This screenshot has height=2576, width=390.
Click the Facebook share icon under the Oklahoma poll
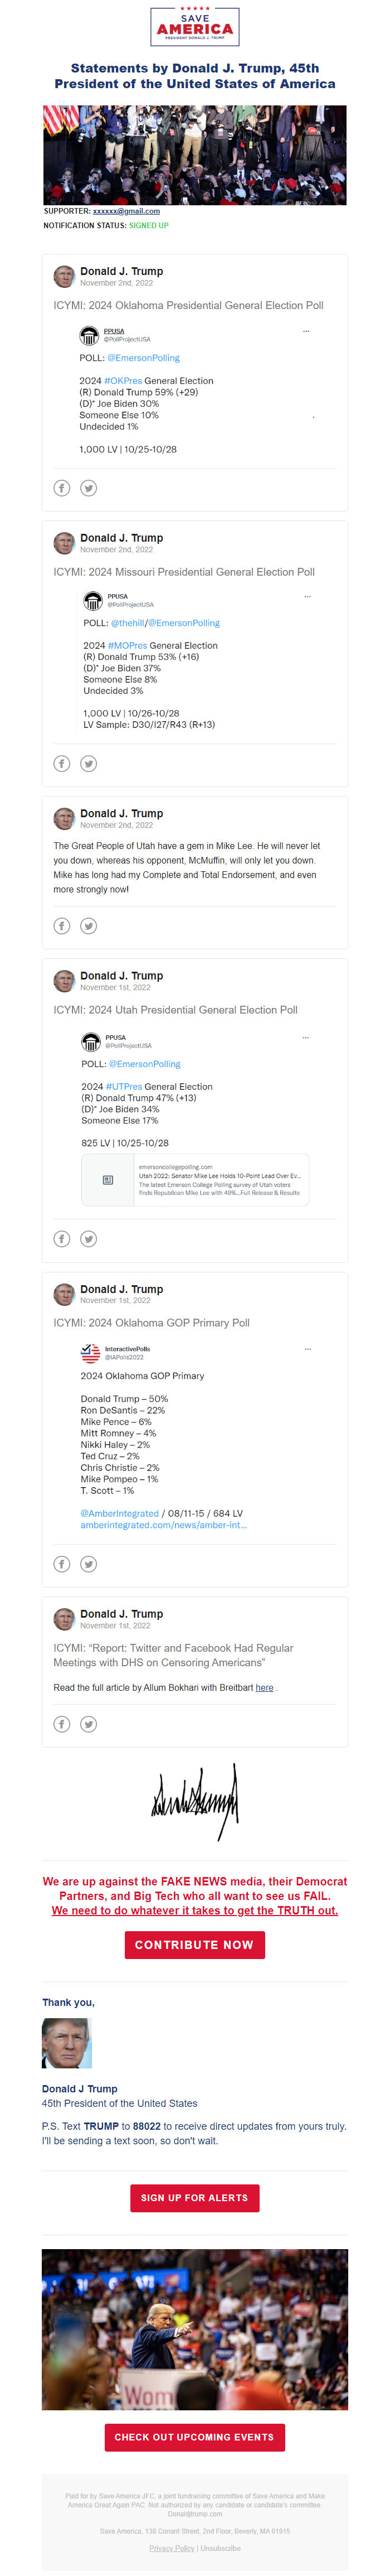(62, 488)
